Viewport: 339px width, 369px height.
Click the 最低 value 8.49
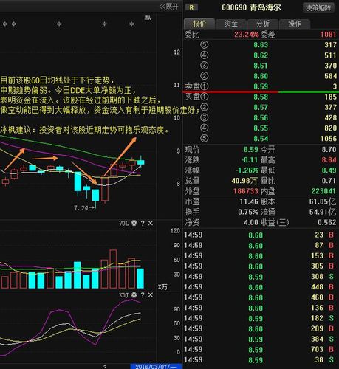point(329,170)
